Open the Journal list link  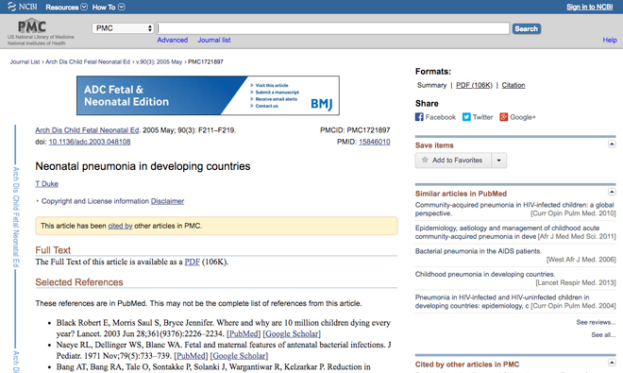coord(214,40)
